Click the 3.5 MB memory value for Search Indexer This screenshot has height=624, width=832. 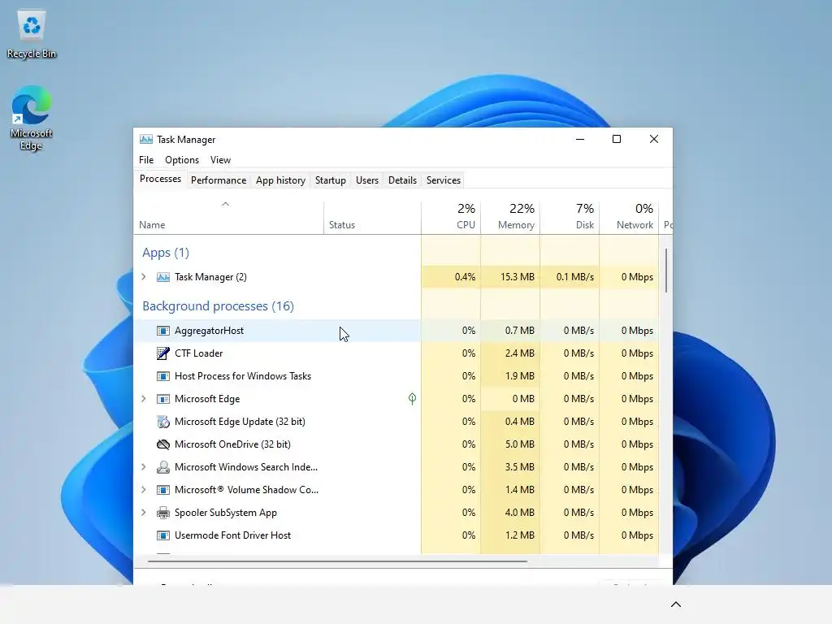[x=519, y=467]
